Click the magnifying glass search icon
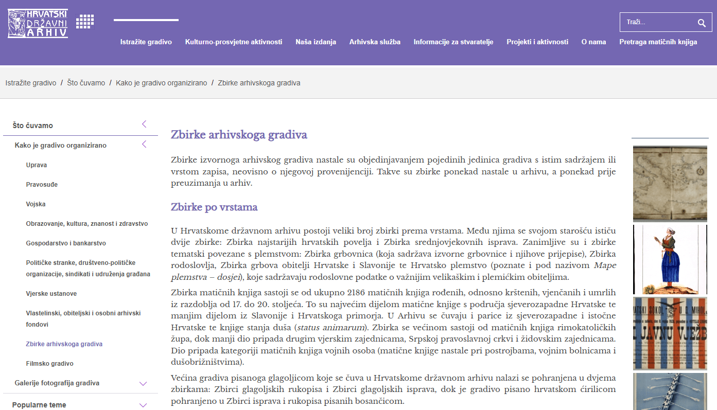The width and height of the screenshot is (717, 410). (x=701, y=23)
